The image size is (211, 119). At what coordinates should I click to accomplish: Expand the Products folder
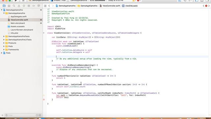(4, 43)
